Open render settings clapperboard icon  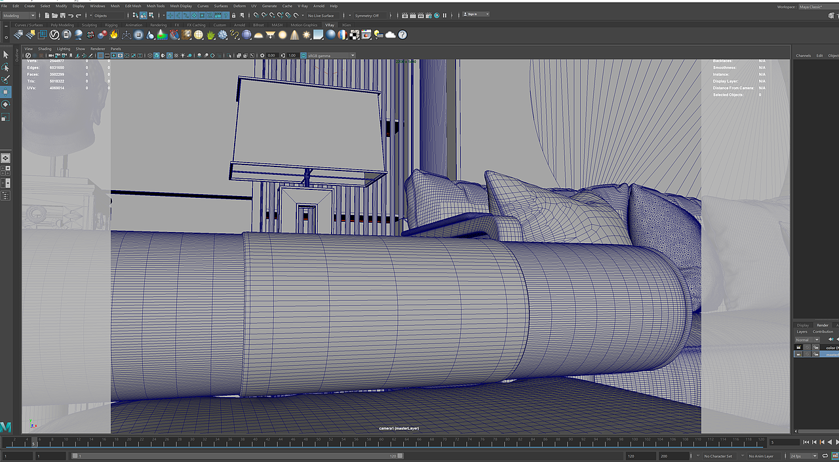point(427,15)
